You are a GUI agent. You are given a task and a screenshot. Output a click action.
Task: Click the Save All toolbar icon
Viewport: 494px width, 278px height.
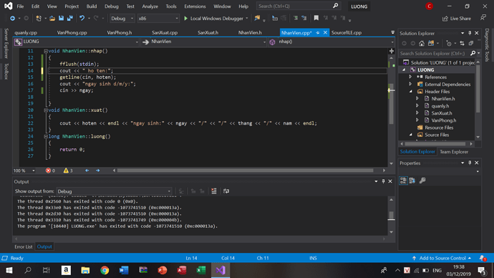click(x=69, y=19)
